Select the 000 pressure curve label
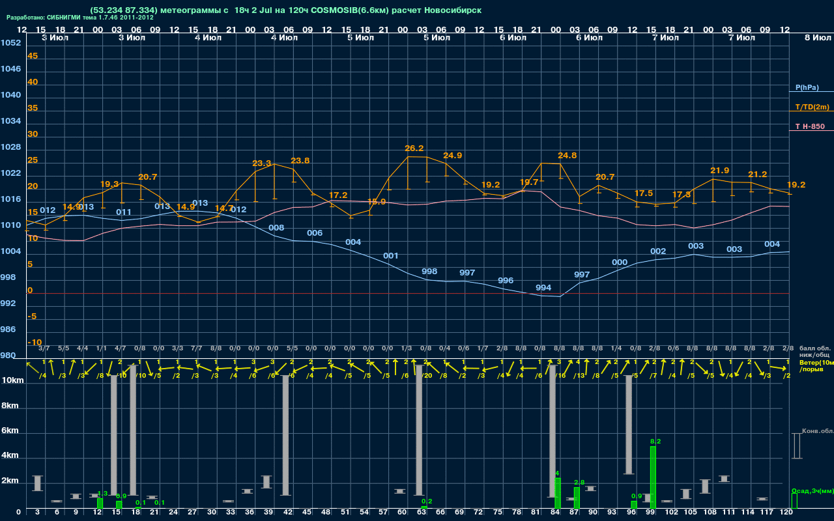Screen dimensions: 834x521 (620, 262)
